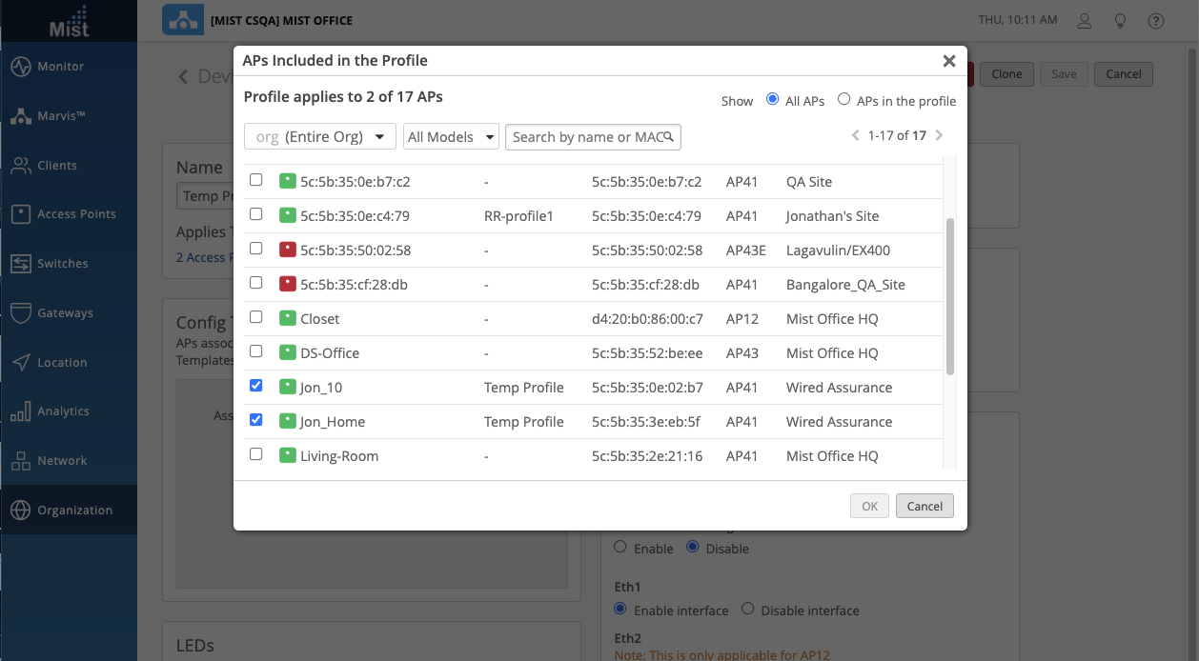Go to Clients in the sidebar
Viewport: 1199px width, 661px height.
coord(57,166)
